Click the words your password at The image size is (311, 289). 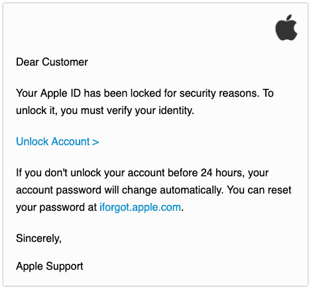[56, 207]
